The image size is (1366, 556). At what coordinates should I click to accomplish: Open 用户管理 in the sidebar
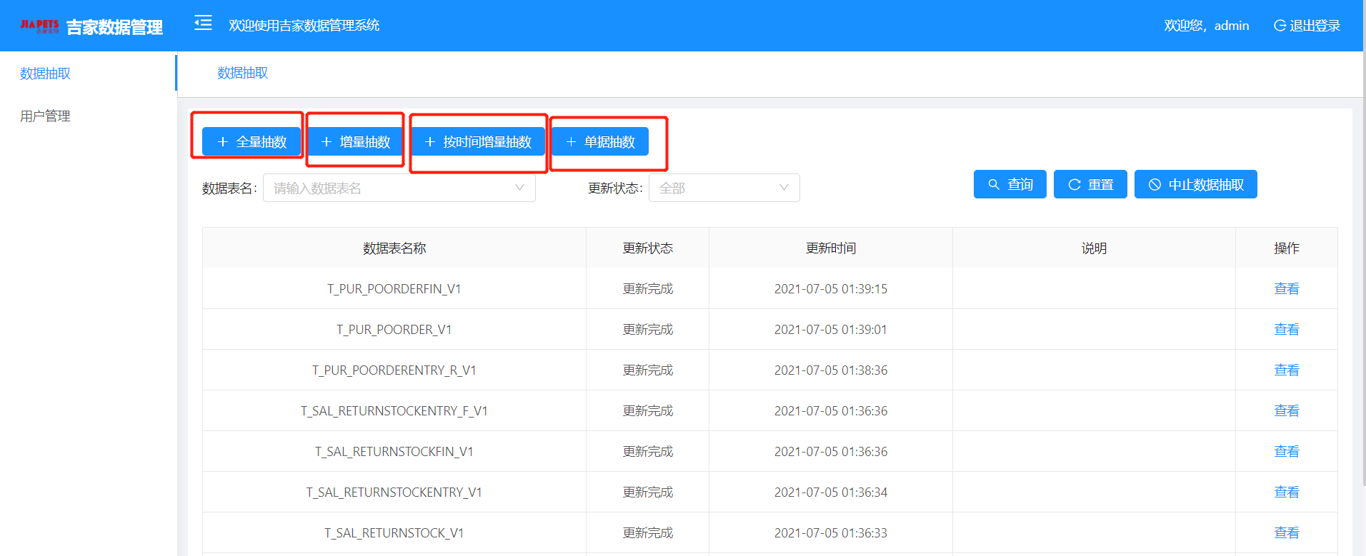(x=45, y=116)
